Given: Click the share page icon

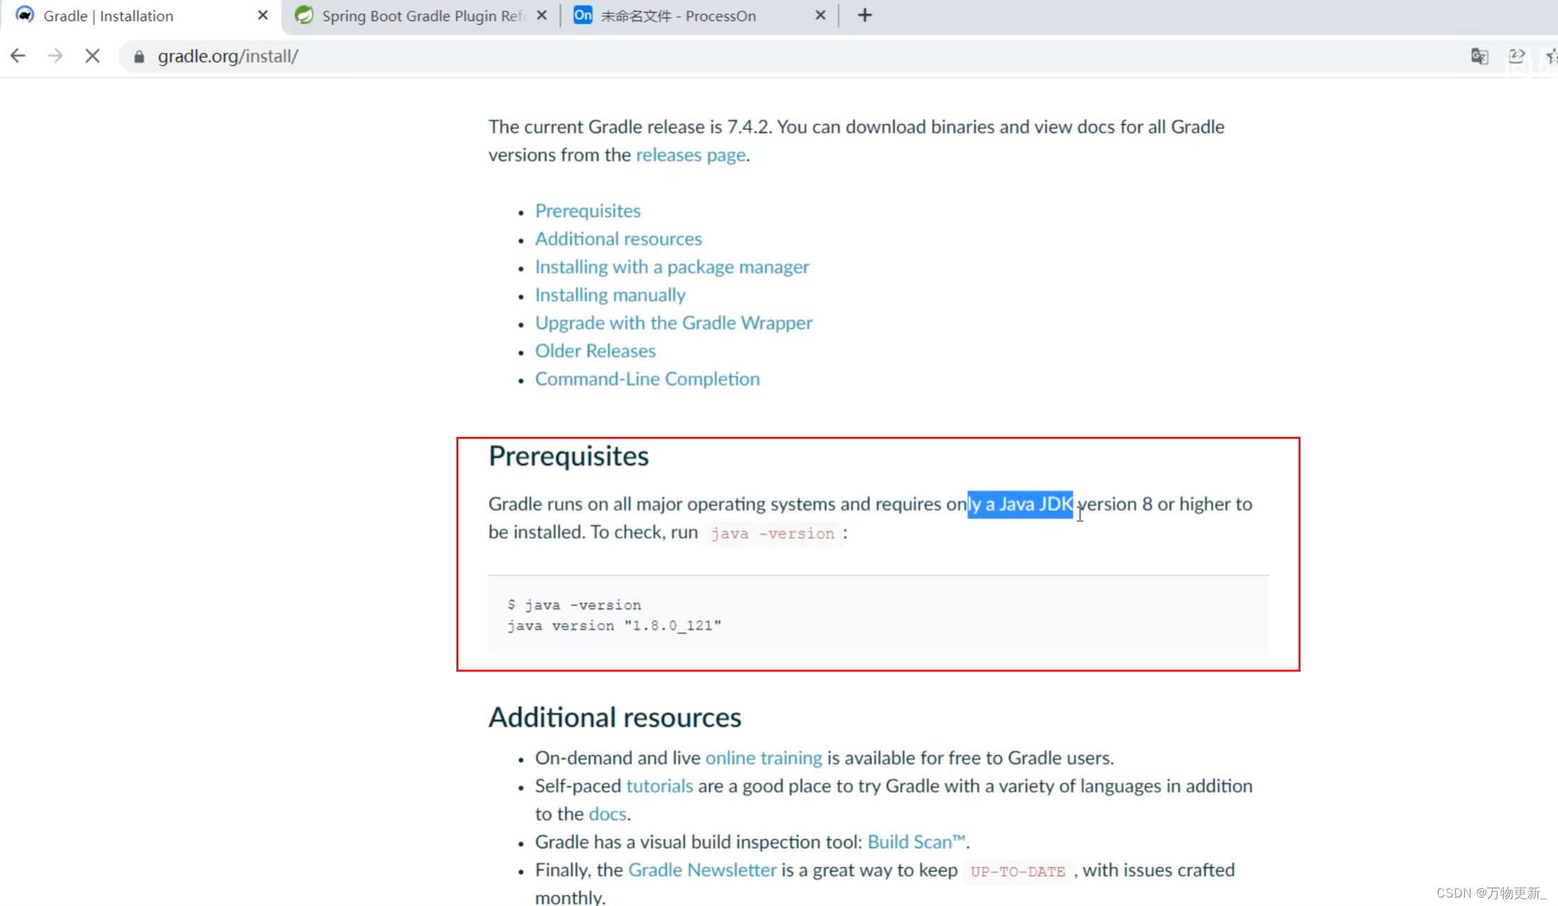Looking at the screenshot, I should click(1516, 56).
